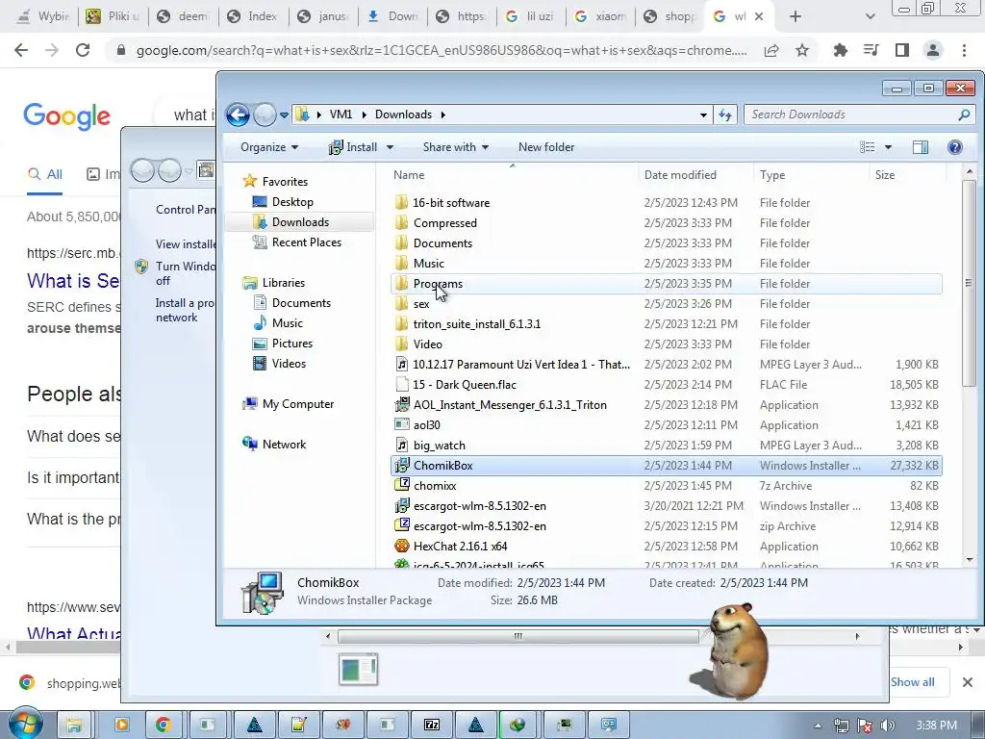Viewport: 985px width, 739px height.
Task: Select the 16-bit software folder icon
Action: (x=401, y=202)
